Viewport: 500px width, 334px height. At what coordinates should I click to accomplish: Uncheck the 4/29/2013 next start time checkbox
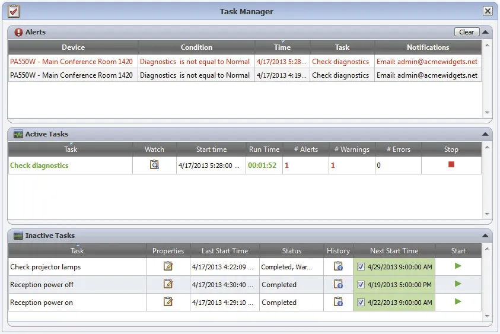[361, 267]
